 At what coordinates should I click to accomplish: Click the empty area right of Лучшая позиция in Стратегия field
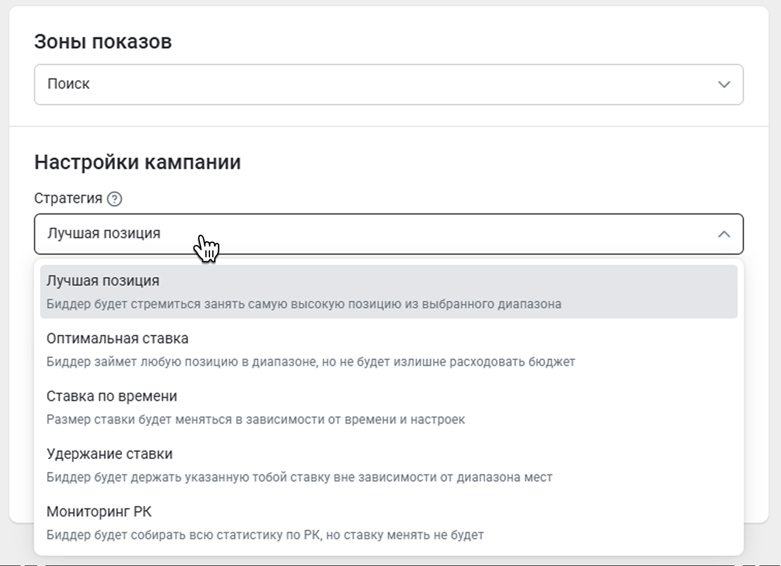[438, 234]
